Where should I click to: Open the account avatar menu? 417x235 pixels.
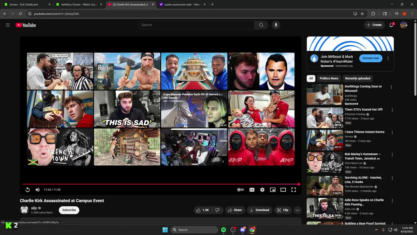coord(404,25)
